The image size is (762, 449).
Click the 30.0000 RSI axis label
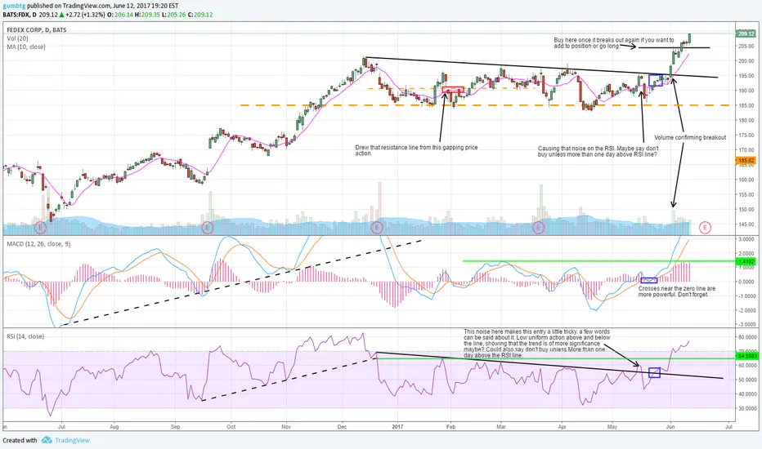coord(746,408)
